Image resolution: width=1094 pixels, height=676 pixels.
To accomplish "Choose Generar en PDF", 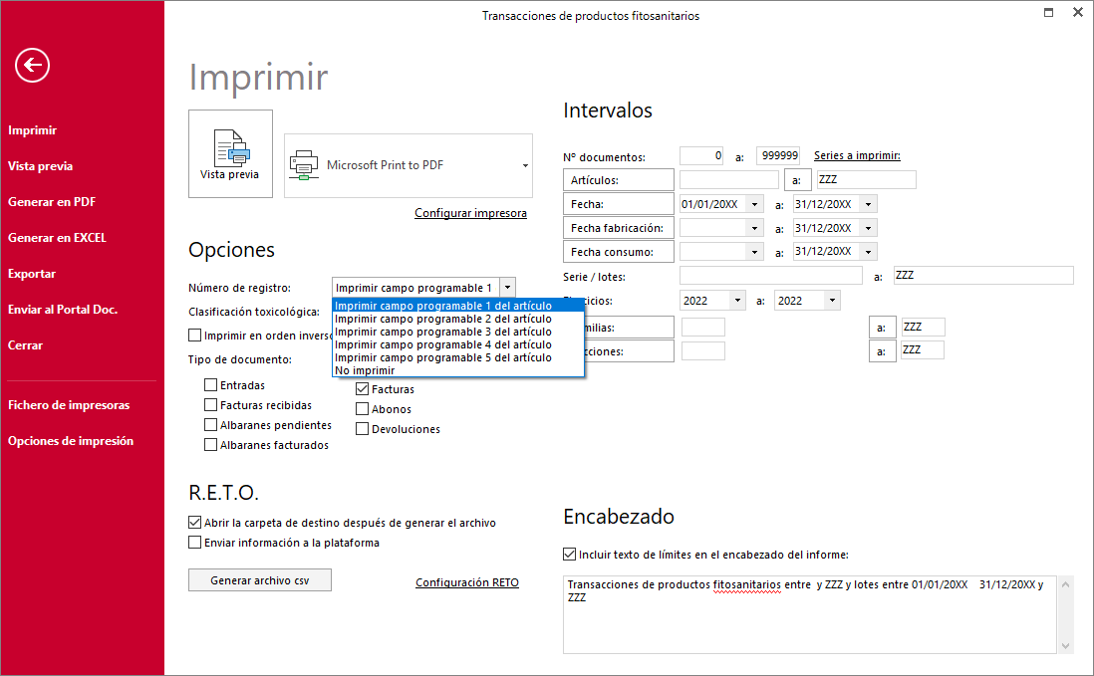I will 52,202.
